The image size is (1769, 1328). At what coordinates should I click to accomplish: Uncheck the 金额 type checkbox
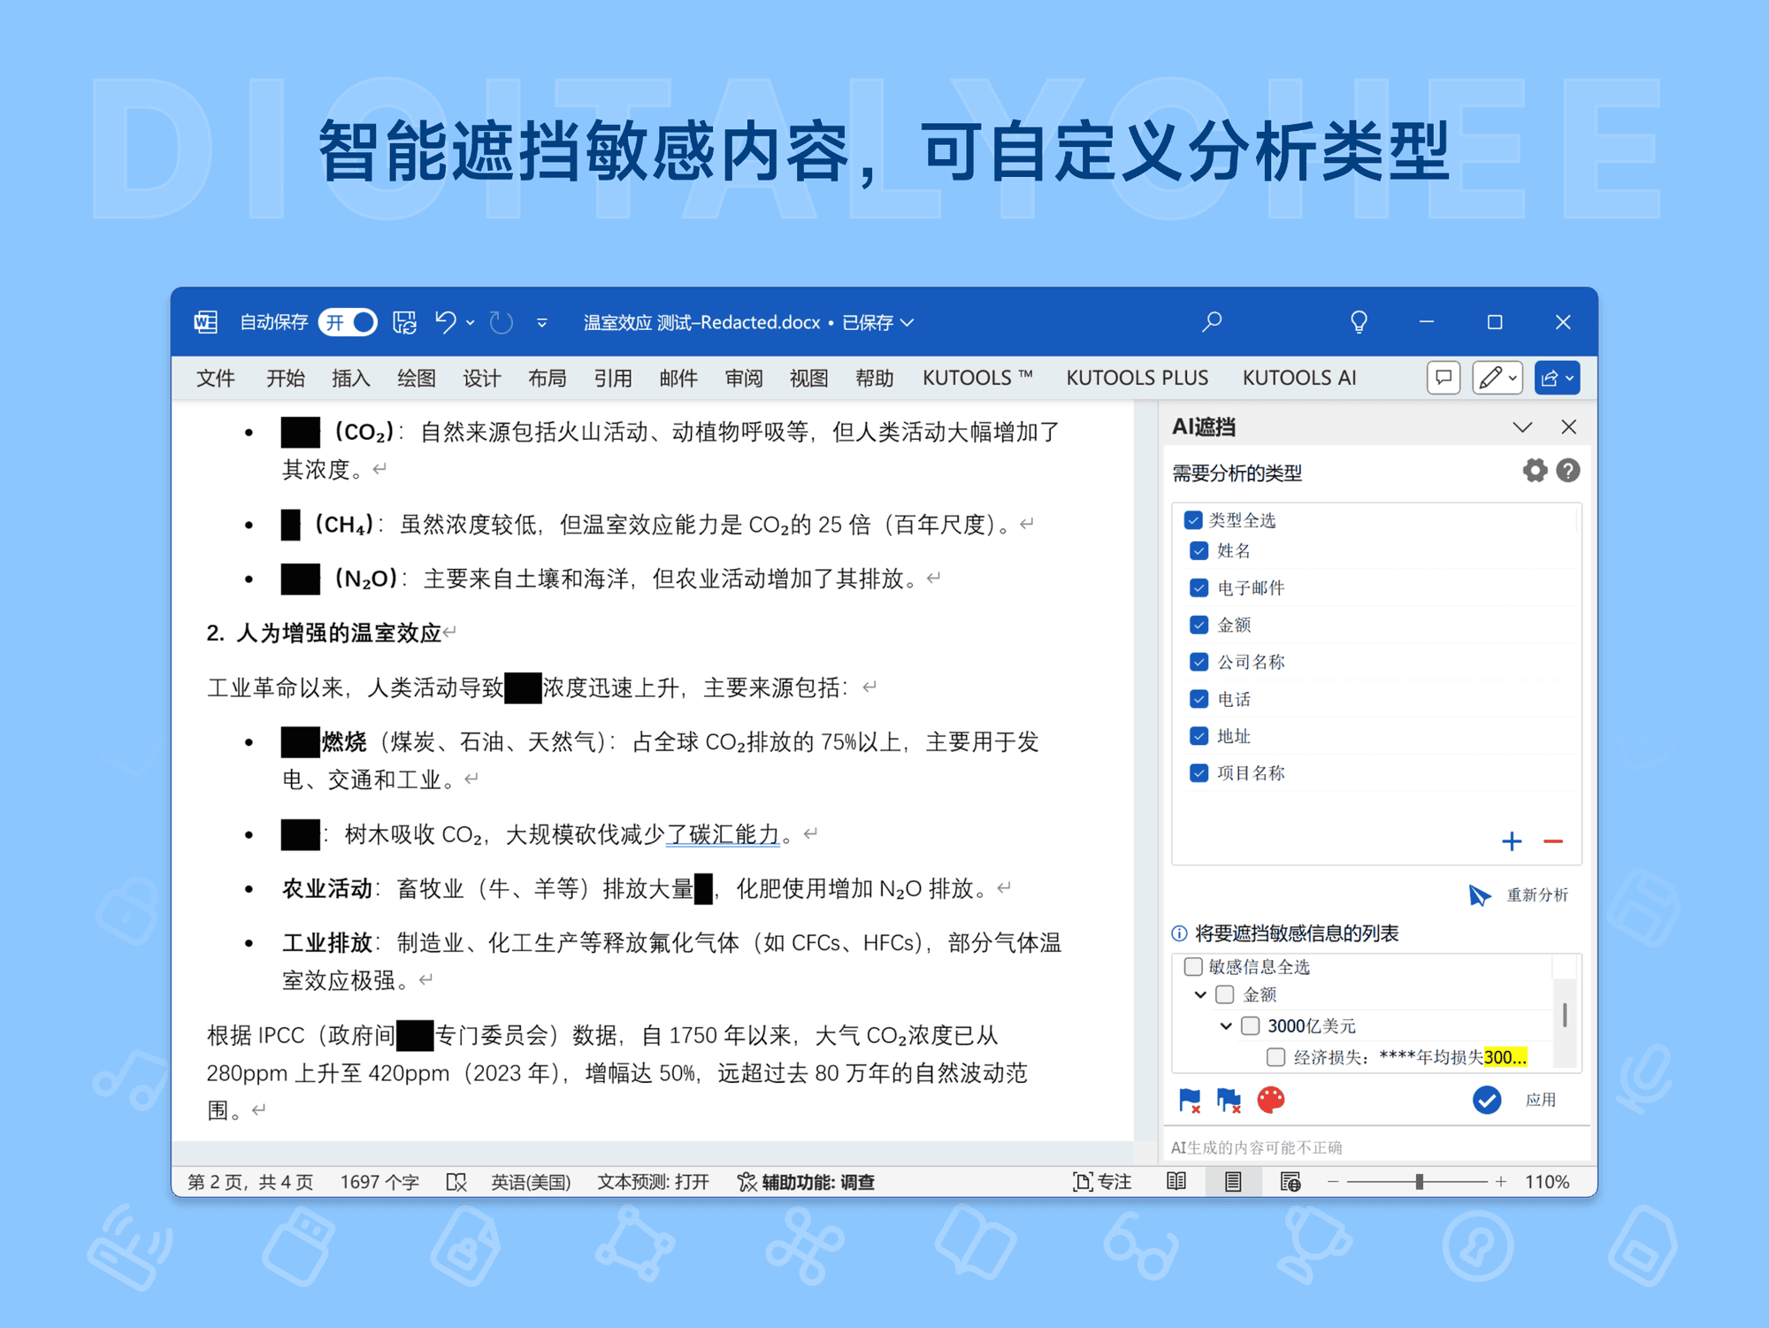[x=1199, y=626]
